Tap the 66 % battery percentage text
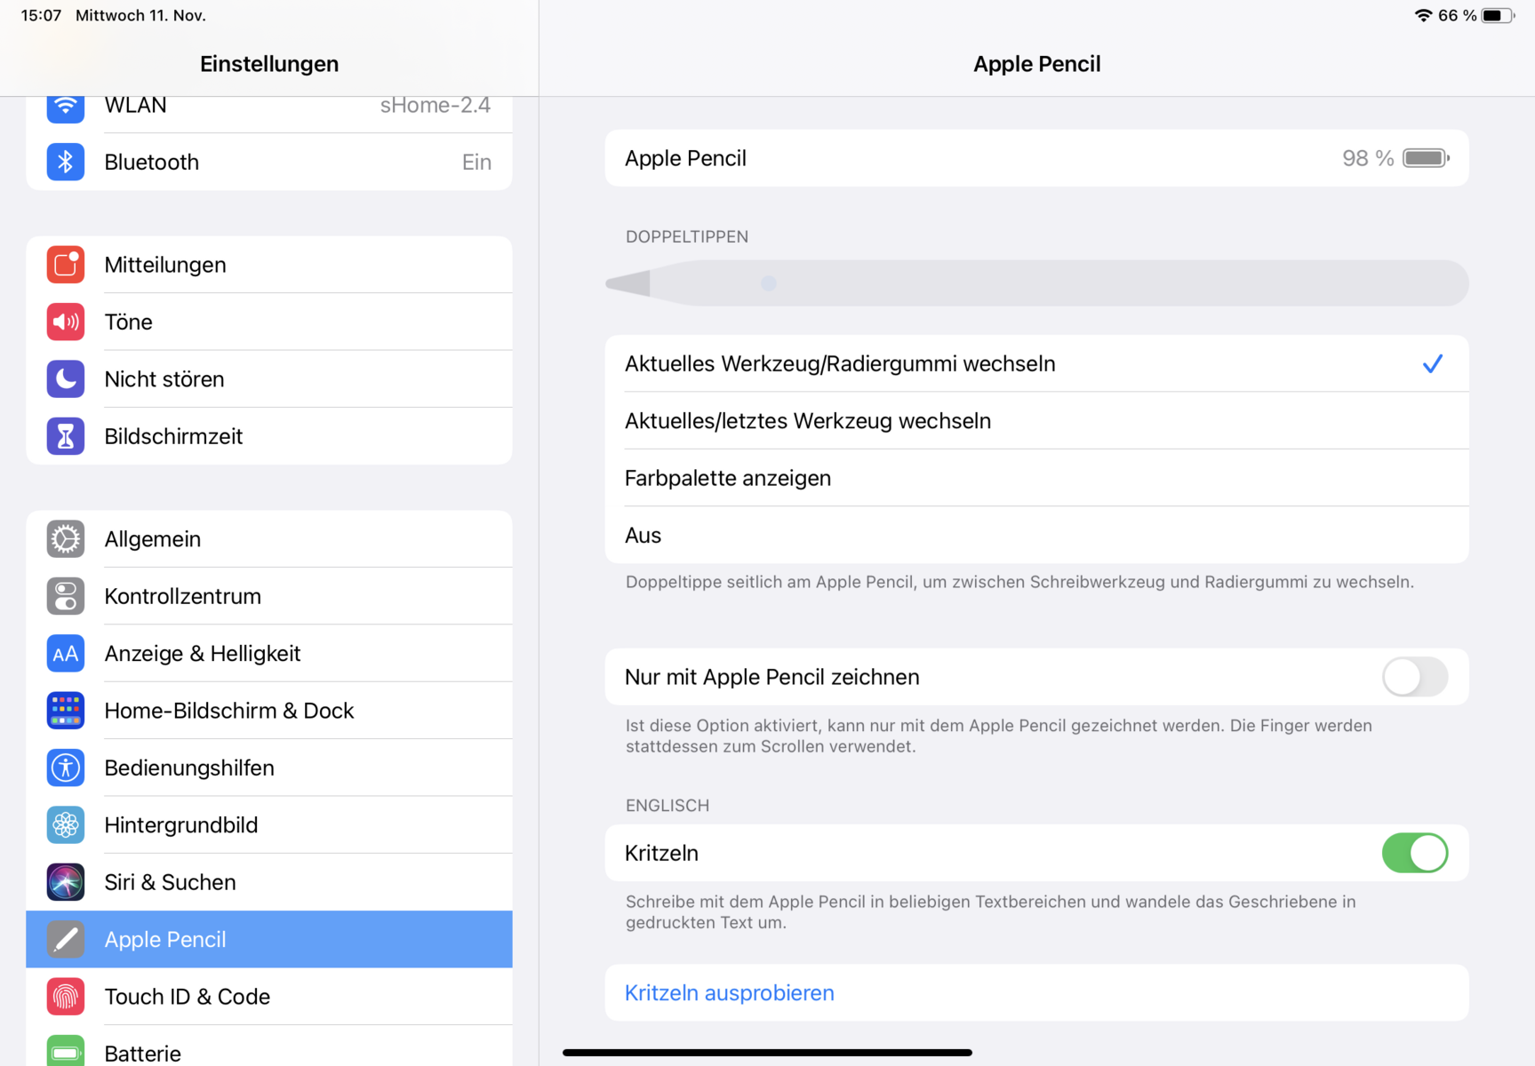Viewport: 1535px width, 1066px height. [x=1458, y=15]
